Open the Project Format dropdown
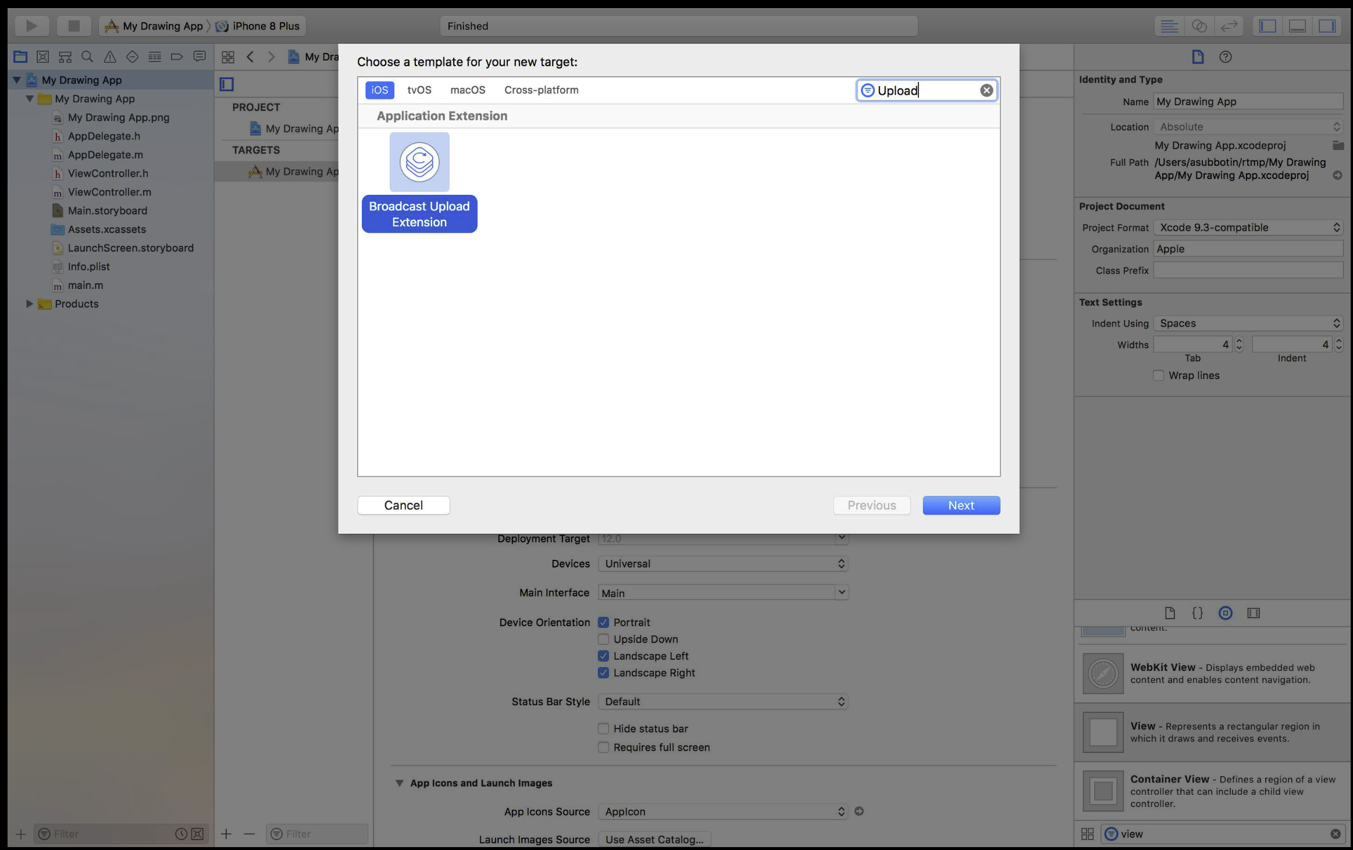The height and width of the screenshot is (850, 1353). tap(1248, 227)
